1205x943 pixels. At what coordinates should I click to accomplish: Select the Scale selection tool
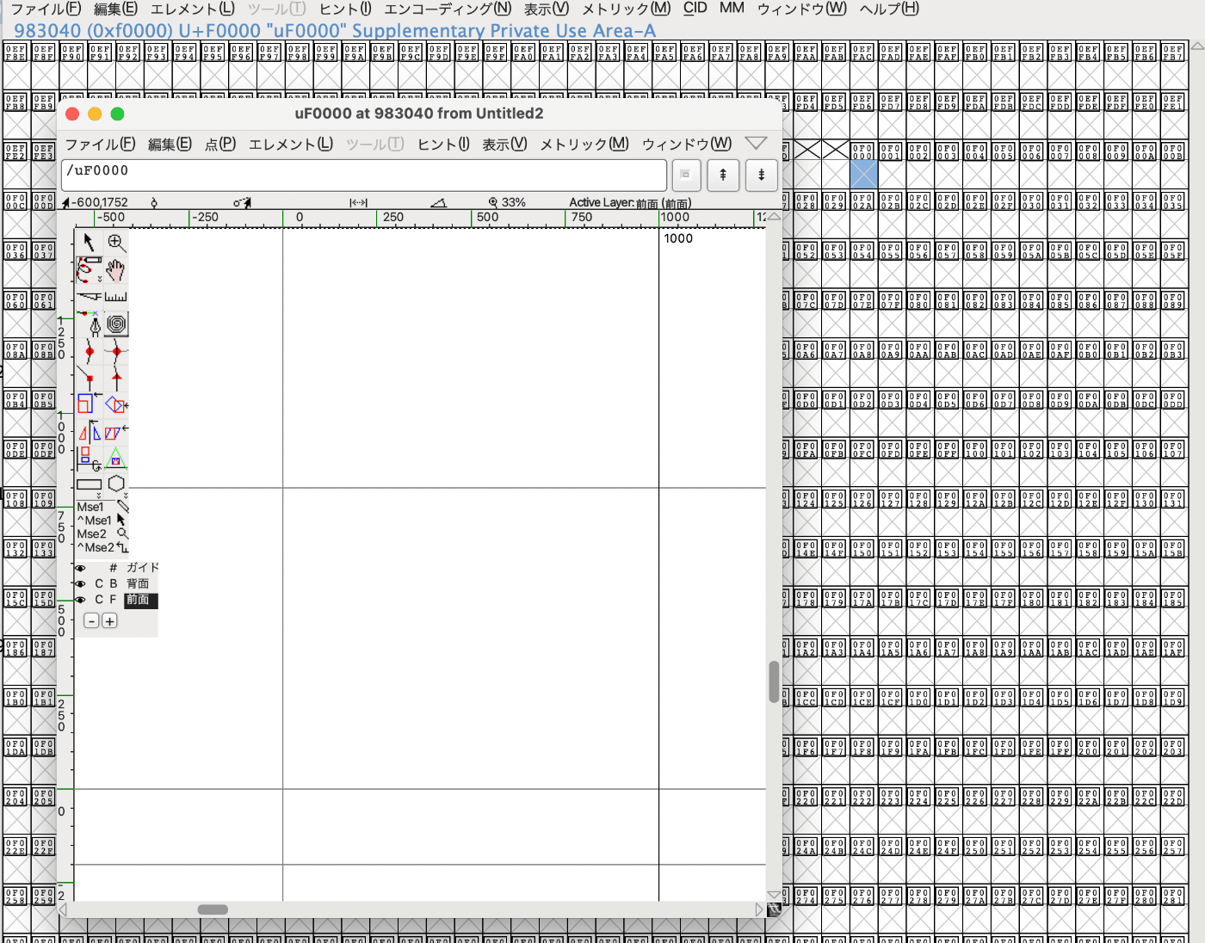click(x=89, y=404)
